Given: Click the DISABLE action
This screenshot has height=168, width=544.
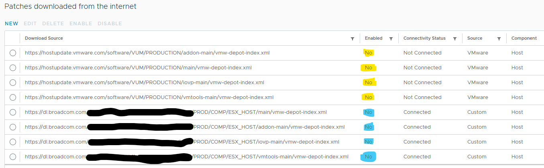Looking at the screenshot, I should coord(110,24).
